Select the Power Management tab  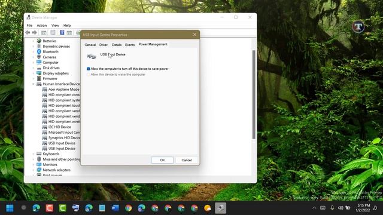pos(153,44)
